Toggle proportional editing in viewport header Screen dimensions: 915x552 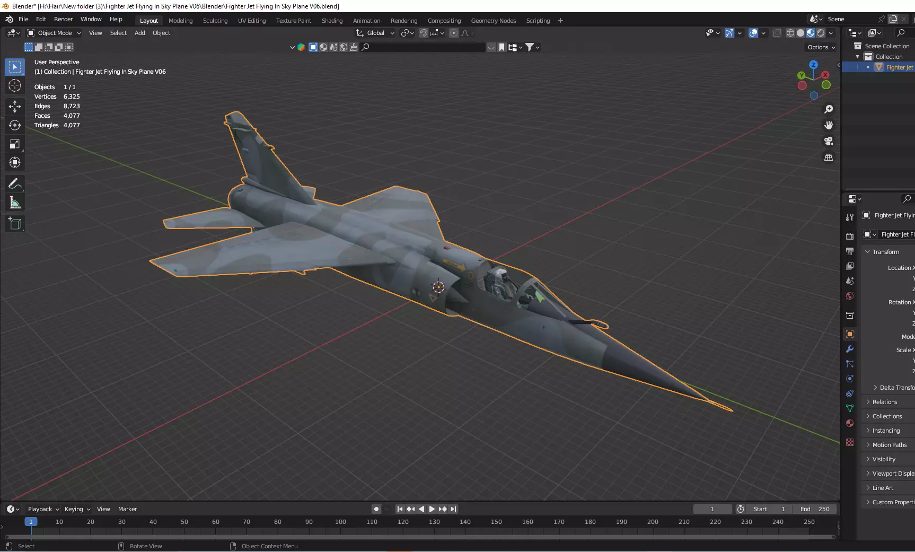click(x=453, y=33)
